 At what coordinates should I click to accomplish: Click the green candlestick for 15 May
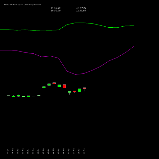[x=59, y=86]
